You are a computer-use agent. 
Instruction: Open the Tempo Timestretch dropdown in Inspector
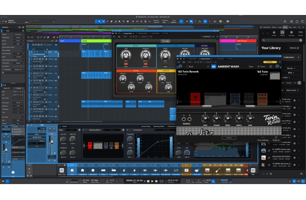click(19, 34)
